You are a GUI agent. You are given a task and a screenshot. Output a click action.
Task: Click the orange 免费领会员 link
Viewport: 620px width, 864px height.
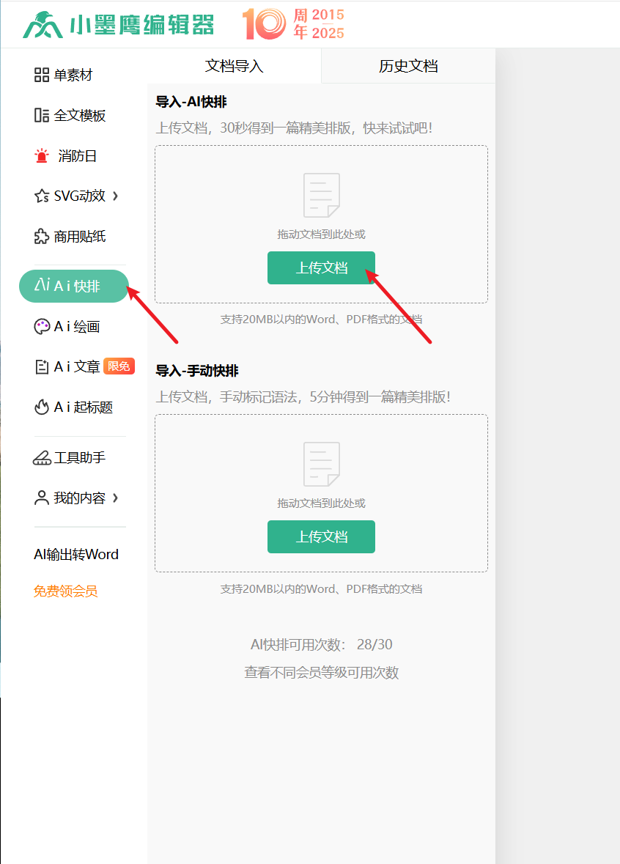pos(65,591)
